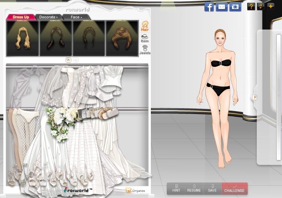Switch to the Dress Up tab
This screenshot has height=198, width=282.
[x=20, y=17]
